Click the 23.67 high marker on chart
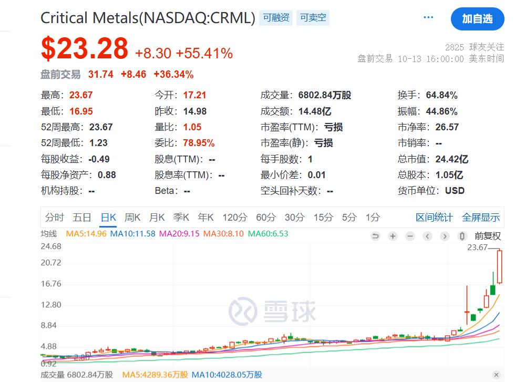 pos(478,247)
